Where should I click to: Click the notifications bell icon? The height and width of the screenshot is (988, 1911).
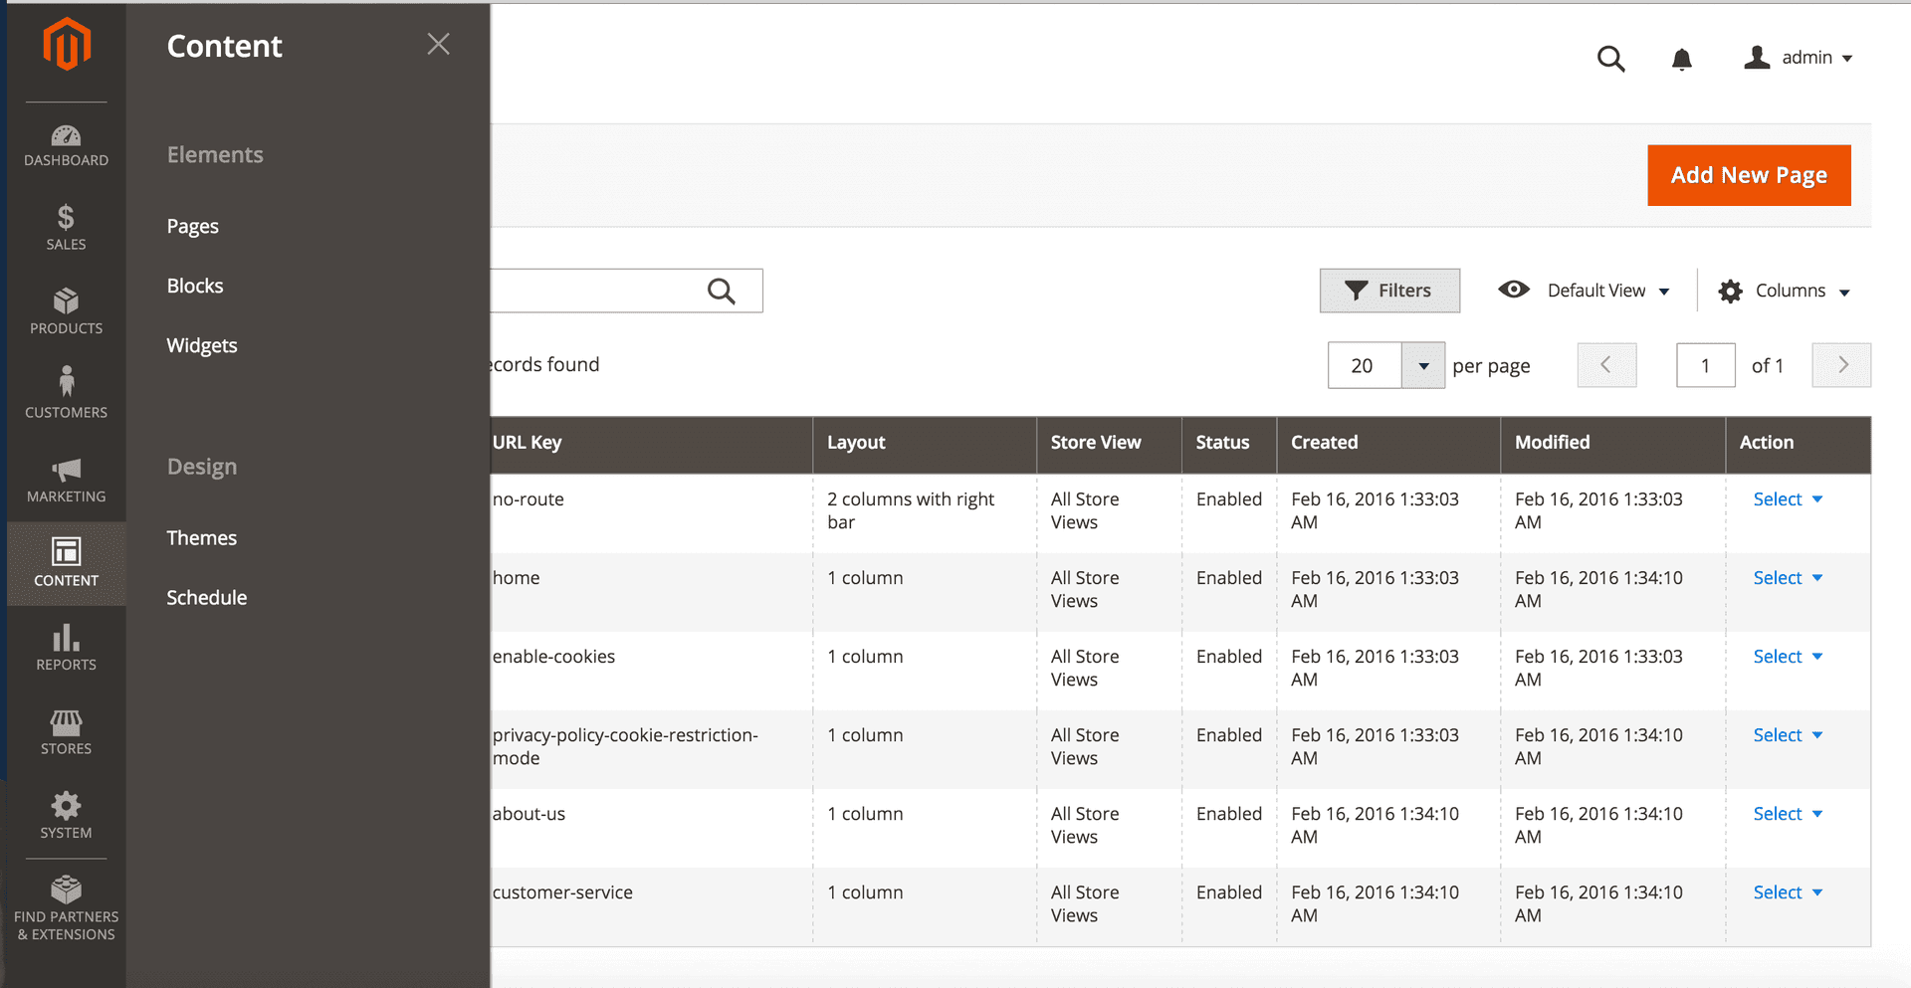point(1681,60)
